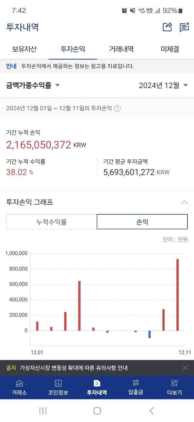Open the chat/notice icon with red dot
The height and width of the screenshot is (422, 194).
pos(184,27)
